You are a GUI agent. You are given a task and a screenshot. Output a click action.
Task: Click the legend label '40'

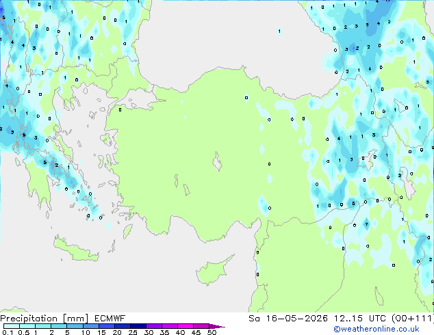point(180,332)
